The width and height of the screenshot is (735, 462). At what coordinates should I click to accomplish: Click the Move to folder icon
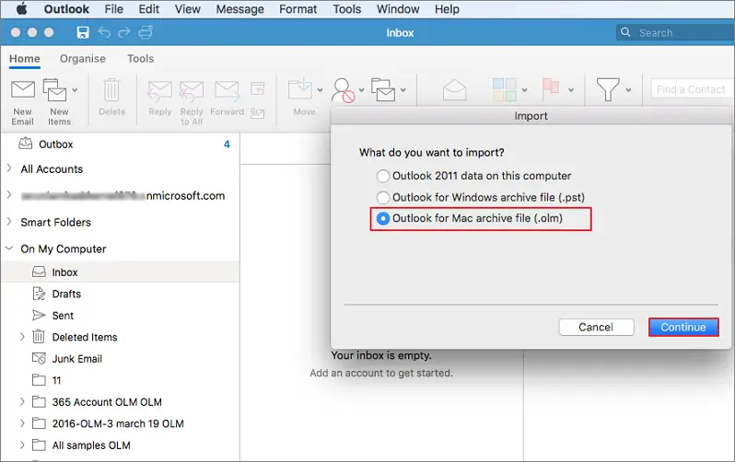[x=300, y=89]
